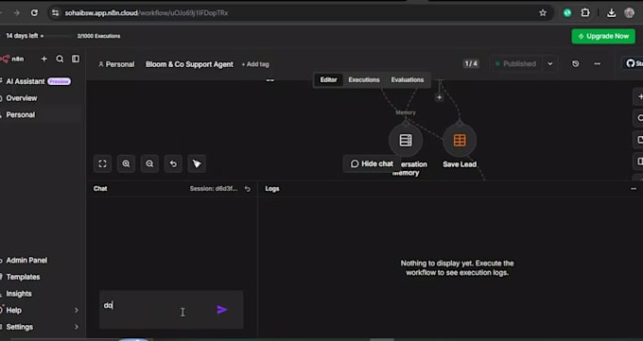643x341 pixels.
Task: Click the Bloom & Co Support Agent title
Action: coord(189,64)
